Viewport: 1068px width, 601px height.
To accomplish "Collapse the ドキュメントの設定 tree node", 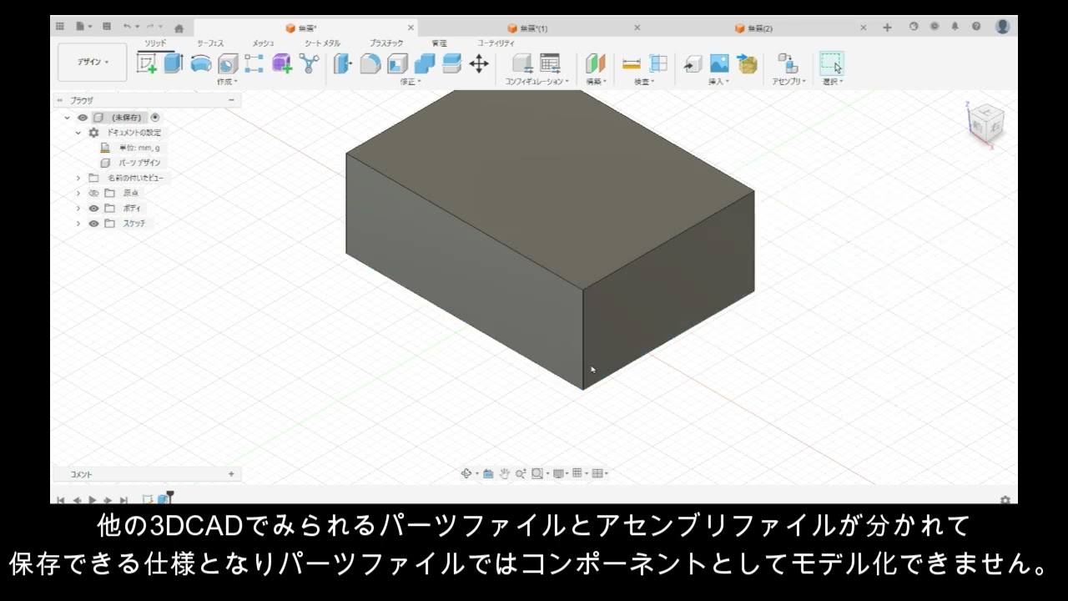I will (x=78, y=133).
